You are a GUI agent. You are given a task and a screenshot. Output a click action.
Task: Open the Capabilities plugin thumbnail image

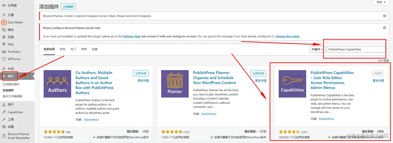(292, 84)
